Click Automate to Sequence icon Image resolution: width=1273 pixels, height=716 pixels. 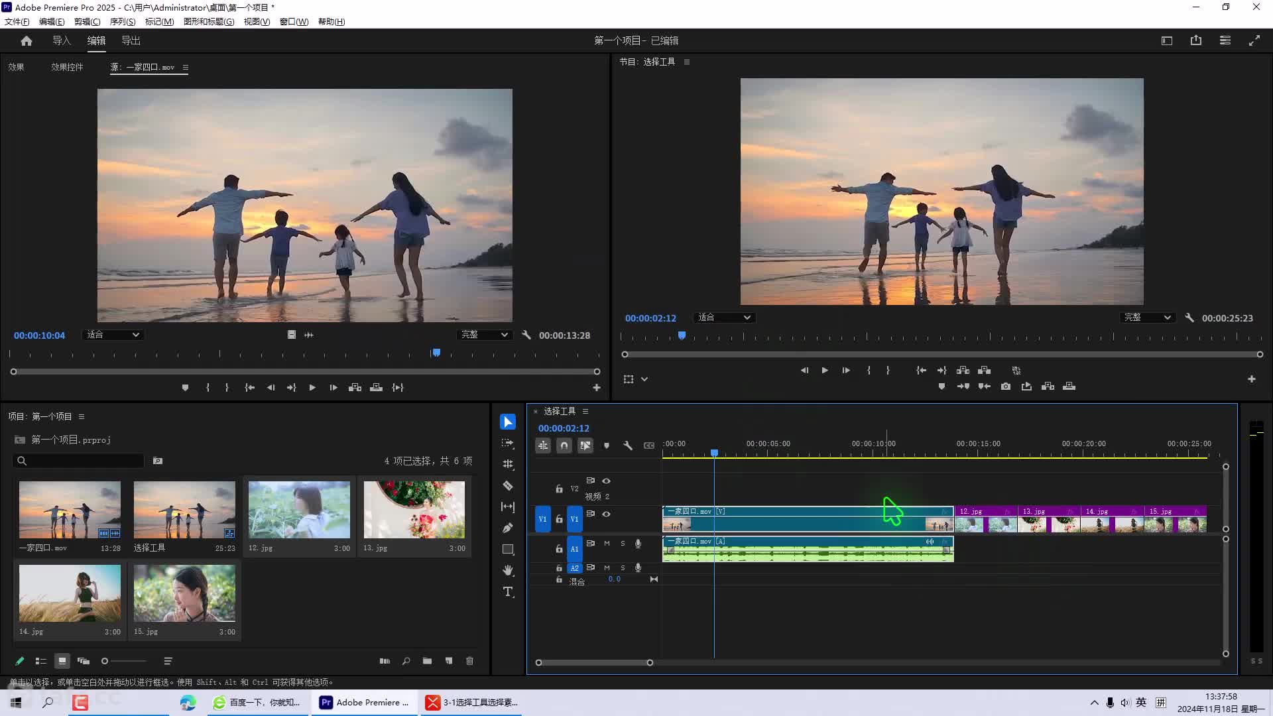click(385, 661)
